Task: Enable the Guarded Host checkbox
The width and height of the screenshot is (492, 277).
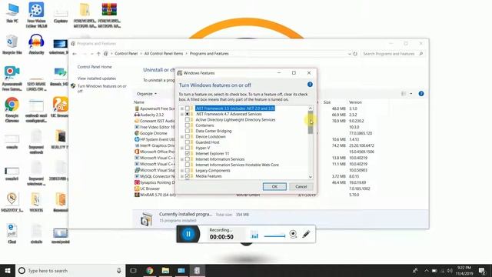Action: (188, 142)
